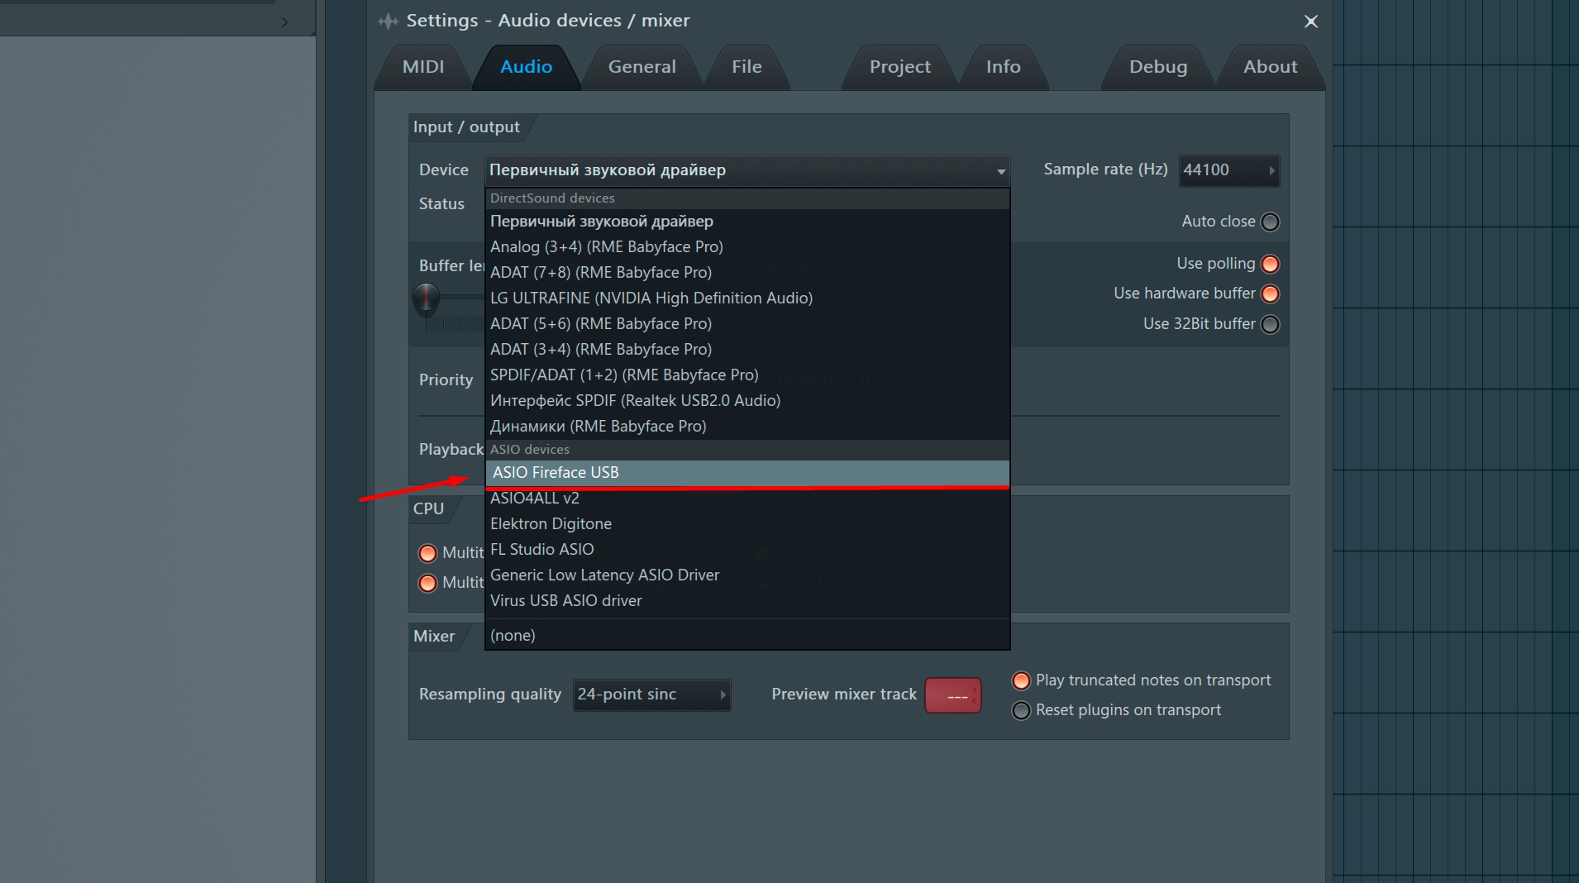The width and height of the screenshot is (1579, 883).
Task: Click the Buffer length slider knob
Action: click(426, 298)
